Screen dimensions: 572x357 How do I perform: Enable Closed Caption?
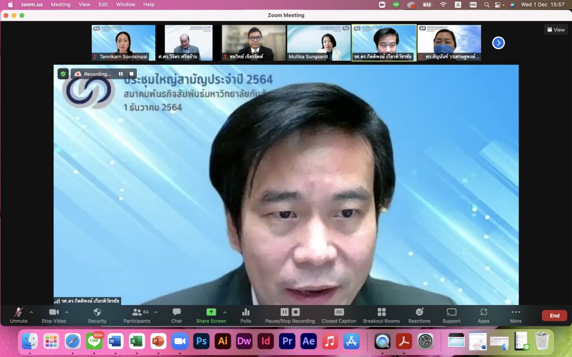coord(339,316)
